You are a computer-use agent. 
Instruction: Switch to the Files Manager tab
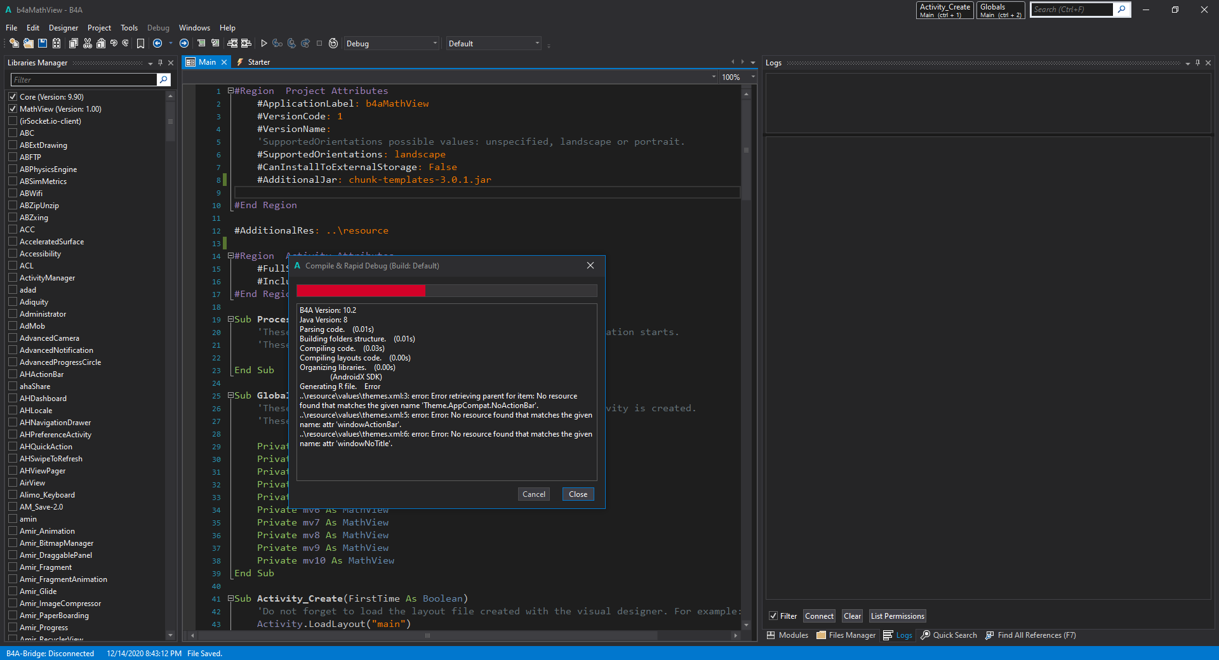pyautogui.click(x=846, y=635)
